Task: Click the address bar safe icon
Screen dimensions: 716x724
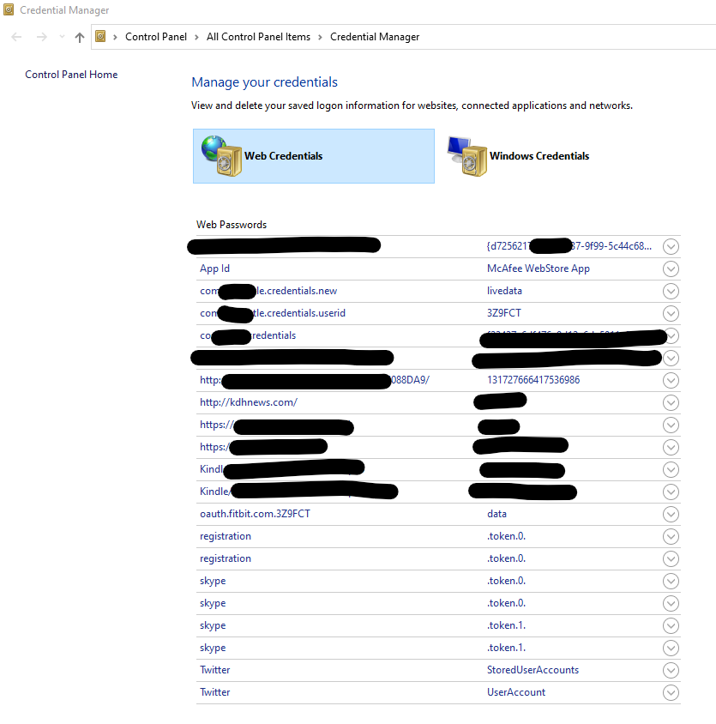Action: tap(100, 37)
